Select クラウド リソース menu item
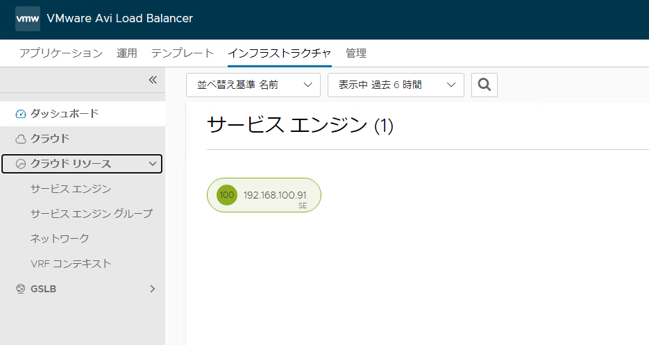This screenshot has width=649, height=345. [x=82, y=164]
